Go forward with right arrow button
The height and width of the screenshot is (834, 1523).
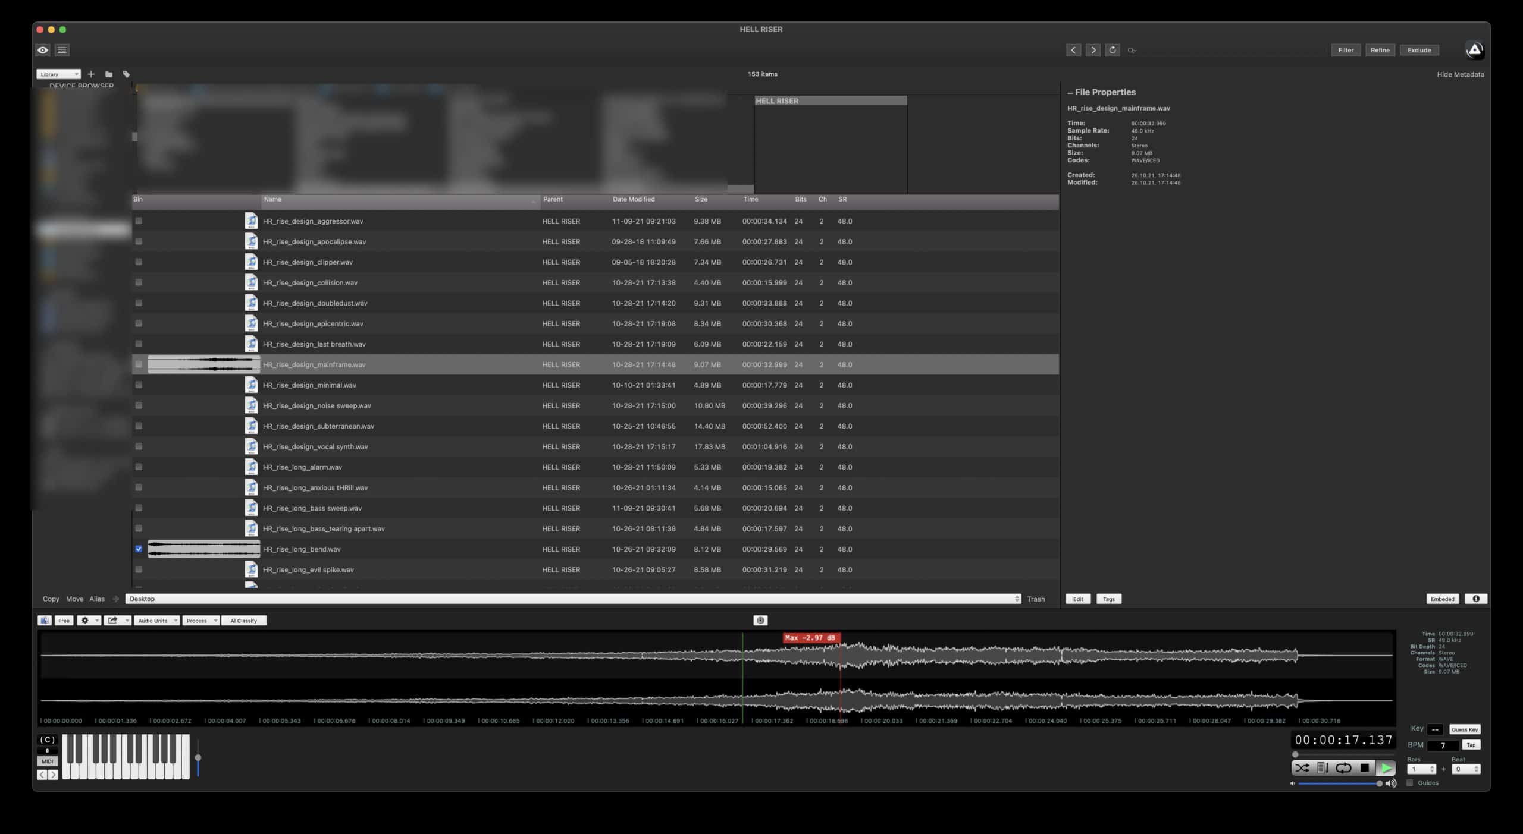click(x=1093, y=50)
